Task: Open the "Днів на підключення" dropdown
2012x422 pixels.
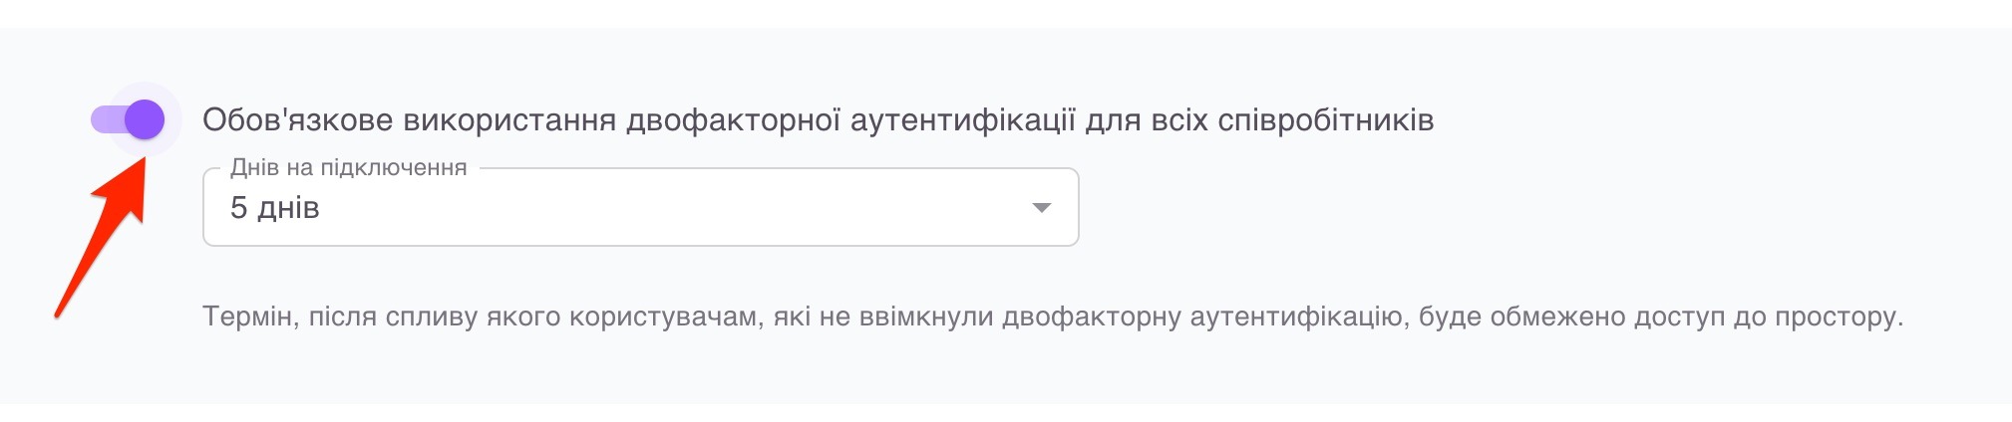Action: click(x=640, y=207)
